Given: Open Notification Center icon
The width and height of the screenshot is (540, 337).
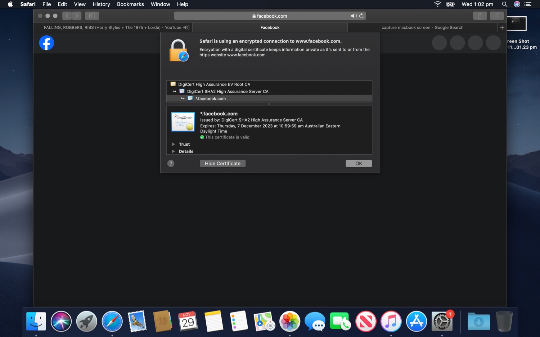Looking at the screenshot, I should 528,4.
